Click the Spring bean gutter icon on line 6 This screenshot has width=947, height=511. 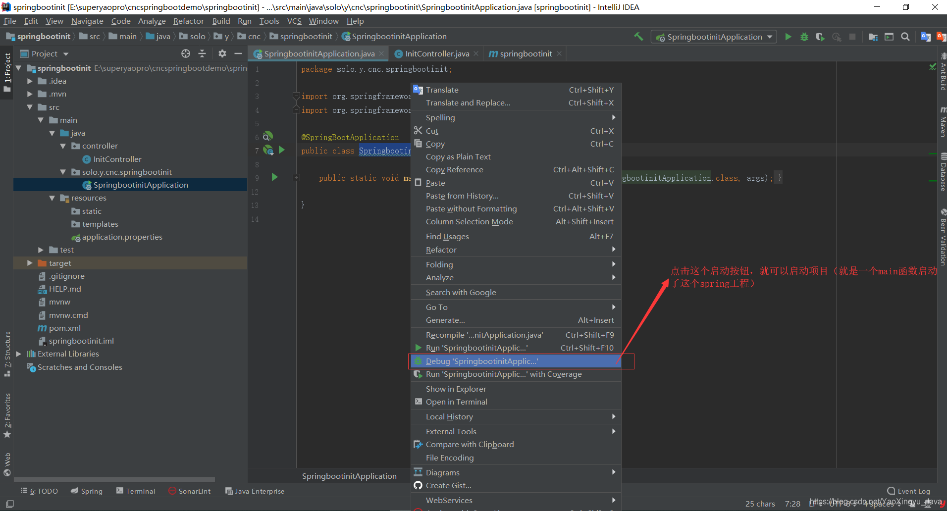click(268, 136)
